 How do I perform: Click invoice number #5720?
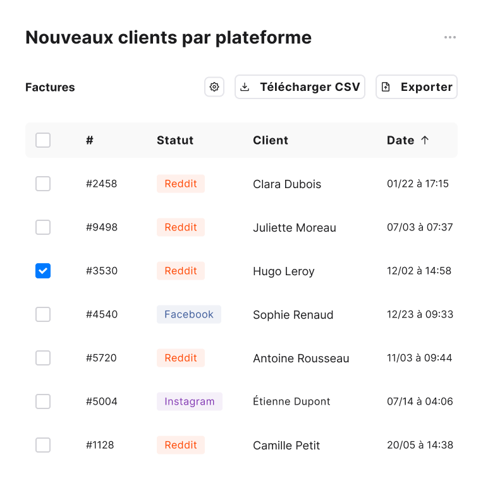pyautogui.click(x=102, y=358)
